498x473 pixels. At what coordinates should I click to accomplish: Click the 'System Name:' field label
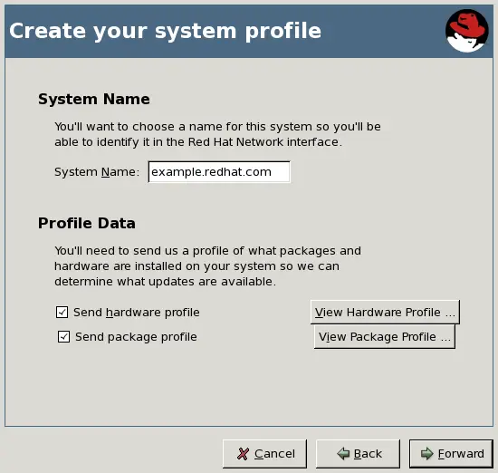[x=97, y=172]
